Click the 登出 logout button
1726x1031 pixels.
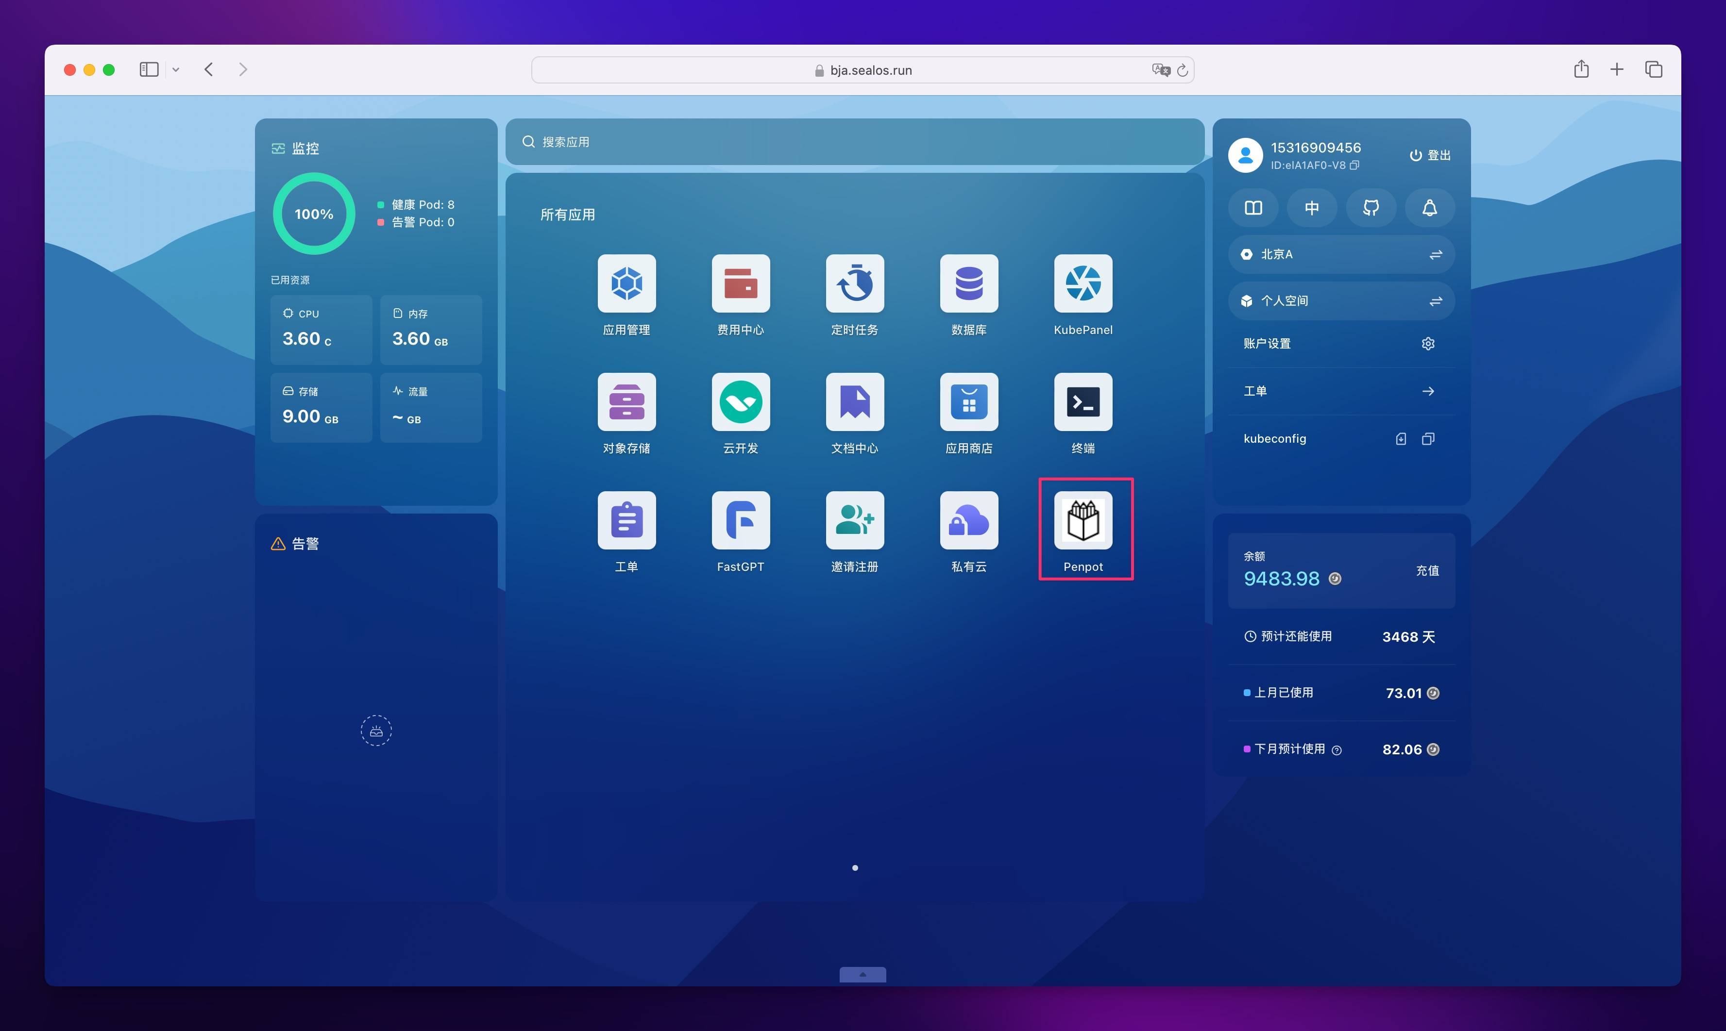(1430, 155)
